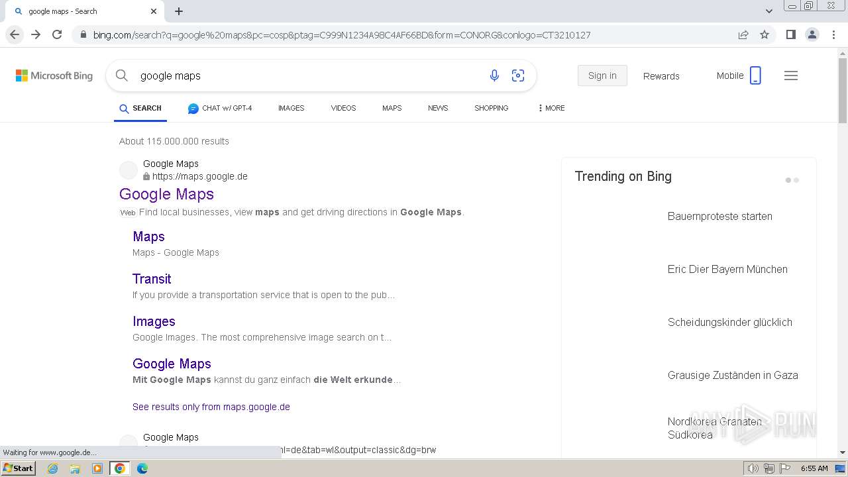Click in the Bing search input field

[308, 76]
